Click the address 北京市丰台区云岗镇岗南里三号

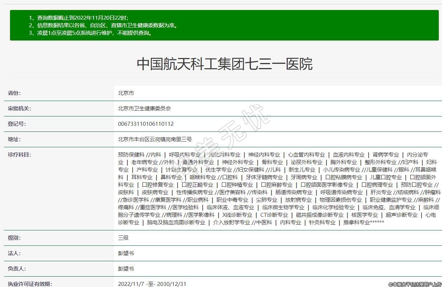155,139
